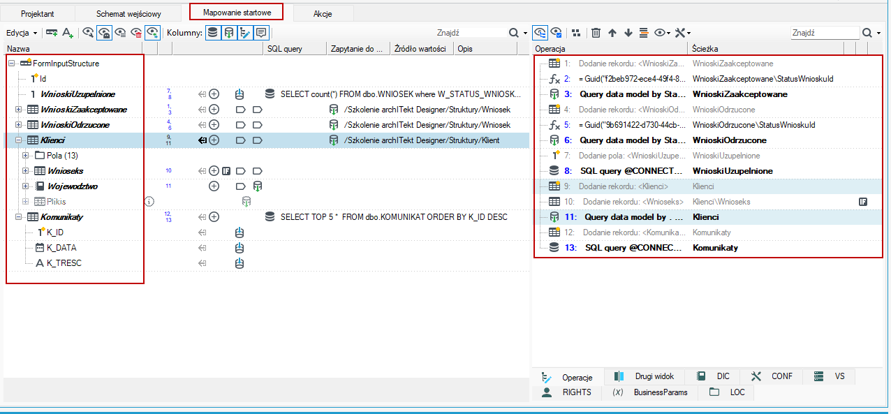Screen dimensions: 891x414
Task: Click the right Znajdź search field above operations
Action: [x=825, y=33]
